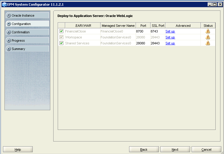Proceed with the Next button
This screenshot has height=154, width=224.
pyautogui.click(x=175, y=150)
